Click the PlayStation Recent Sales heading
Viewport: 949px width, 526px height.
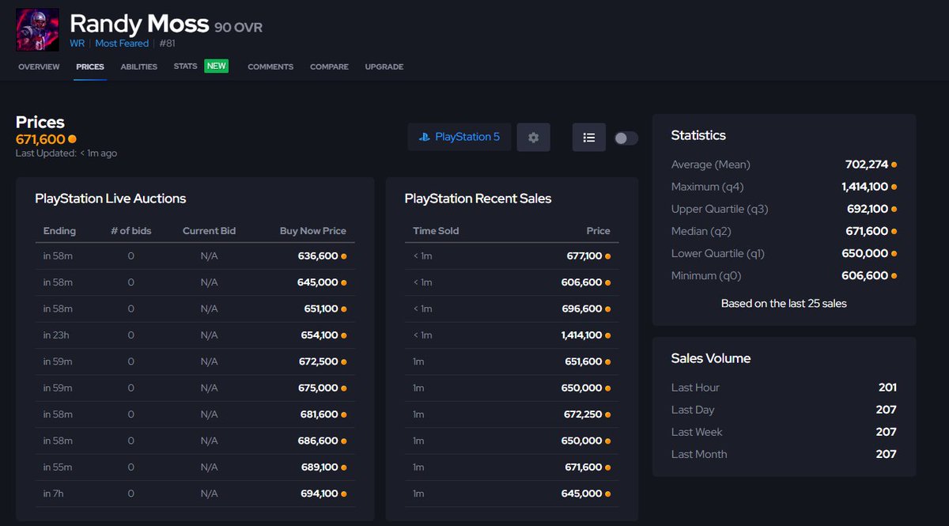tap(478, 199)
